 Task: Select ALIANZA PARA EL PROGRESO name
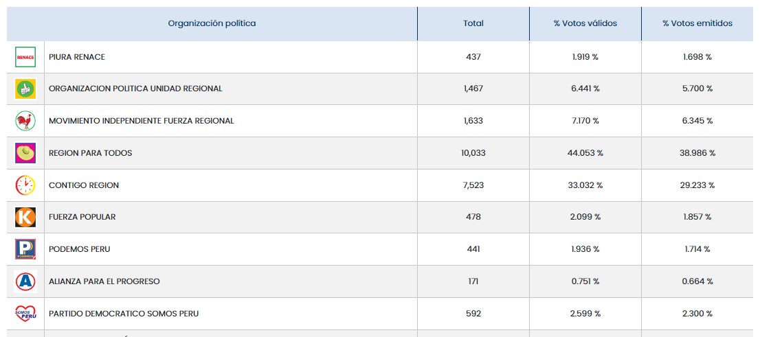point(104,281)
